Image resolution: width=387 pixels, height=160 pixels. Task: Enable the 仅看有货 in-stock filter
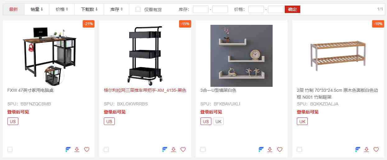[138, 9]
